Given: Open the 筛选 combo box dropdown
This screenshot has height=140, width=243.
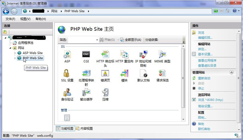Looking at the screenshot, I should pos(97,40).
